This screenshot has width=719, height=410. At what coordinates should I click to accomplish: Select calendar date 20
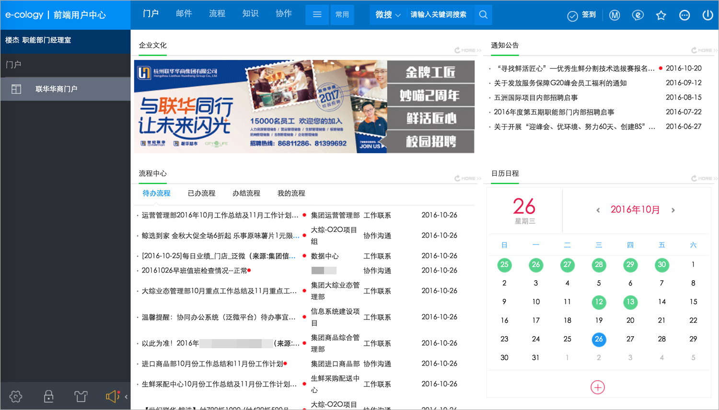pyautogui.click(x=630, y=320)
